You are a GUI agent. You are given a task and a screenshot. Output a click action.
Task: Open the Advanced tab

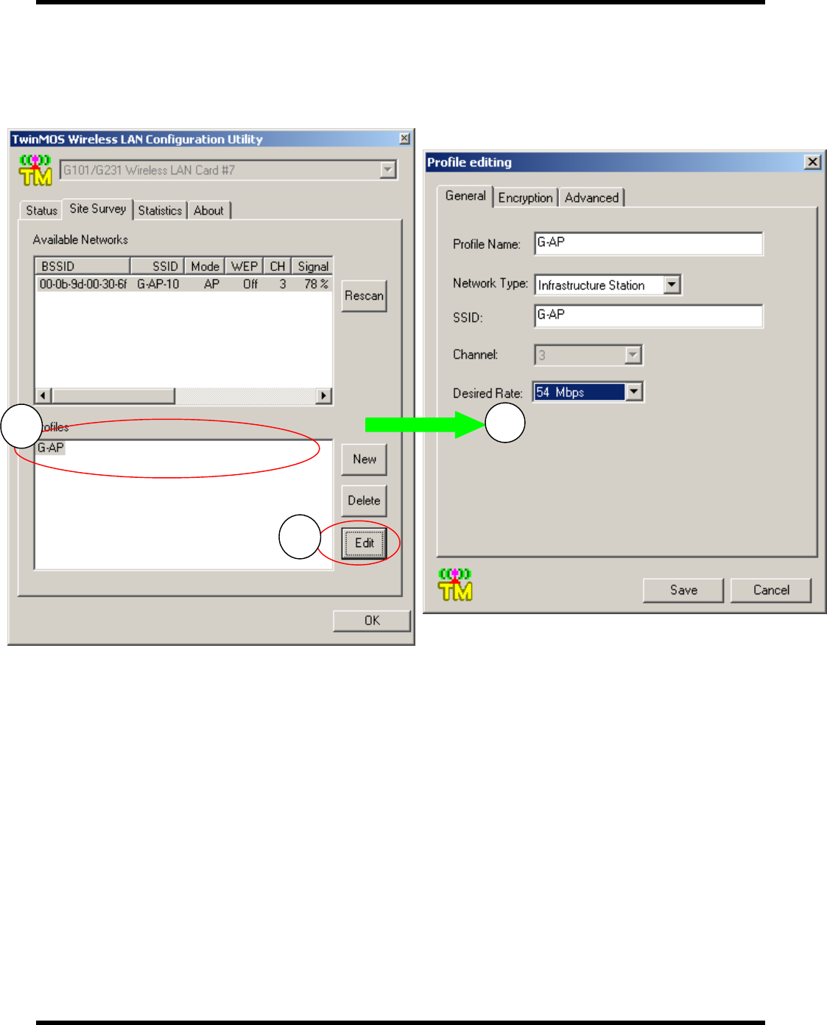coord(591,197)
